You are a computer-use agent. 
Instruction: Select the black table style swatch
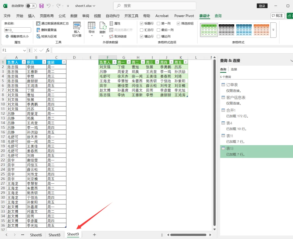pyautogui.click(x=226, y=30)
